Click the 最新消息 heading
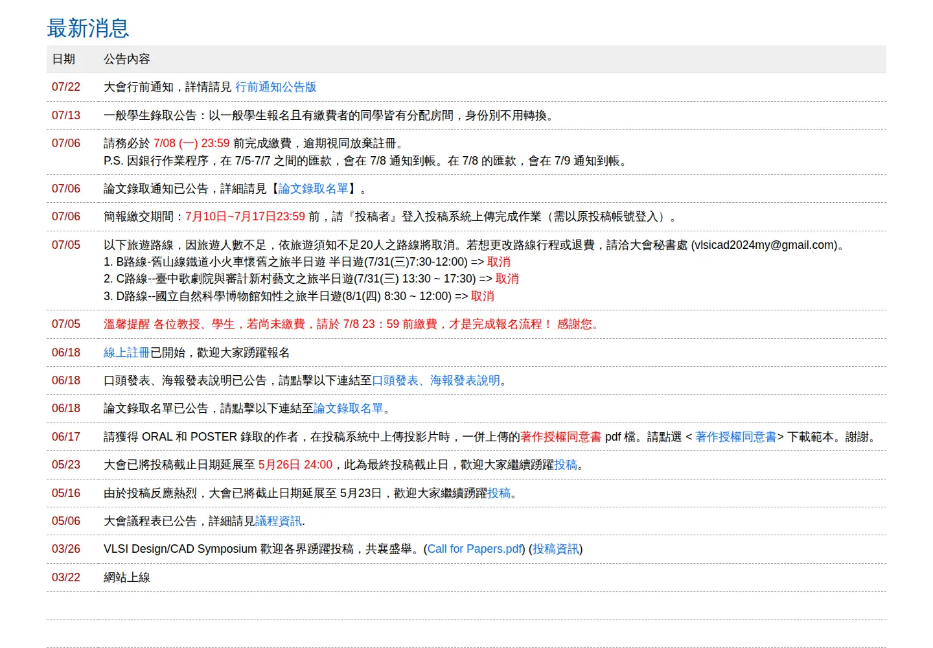933x648 pixels. pos(88,28)
